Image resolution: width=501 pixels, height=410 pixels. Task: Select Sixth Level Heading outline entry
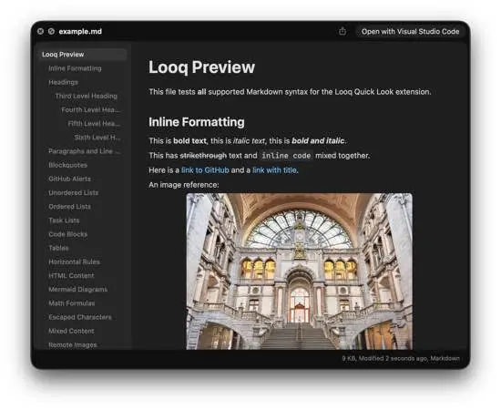(x=97, y=138)
